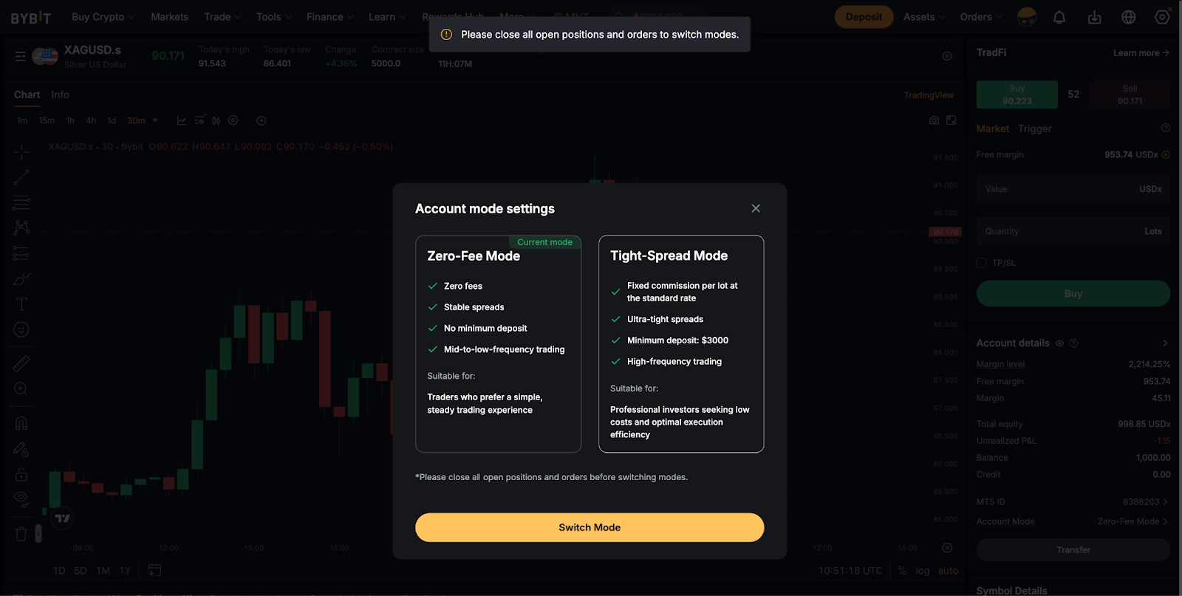1182x596 pixels.
Task: Open the Assets dropdown menu
Action: (923, 17)
